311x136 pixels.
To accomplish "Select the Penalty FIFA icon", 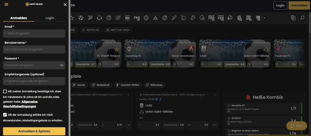I will 220,18.
